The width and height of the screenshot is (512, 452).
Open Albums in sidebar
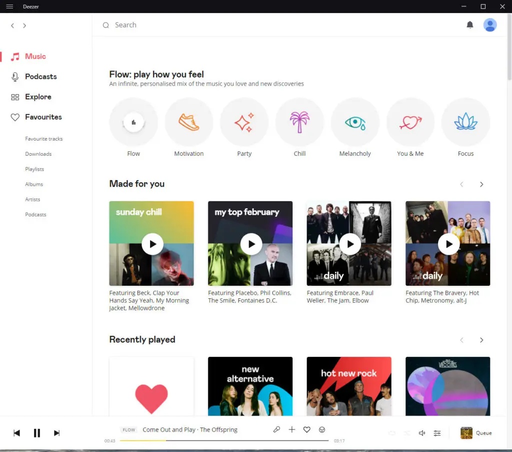point(34,184)
